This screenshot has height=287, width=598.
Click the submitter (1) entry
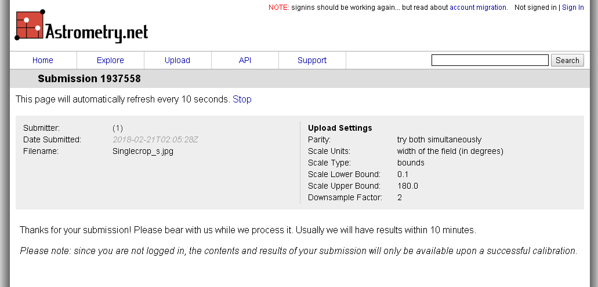coord(118,128)
